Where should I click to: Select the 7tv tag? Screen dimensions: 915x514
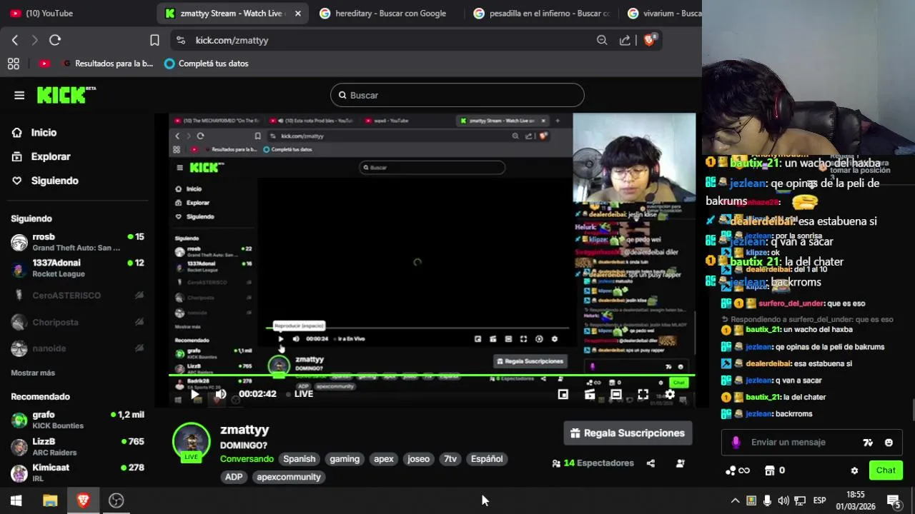click(450, 459)
